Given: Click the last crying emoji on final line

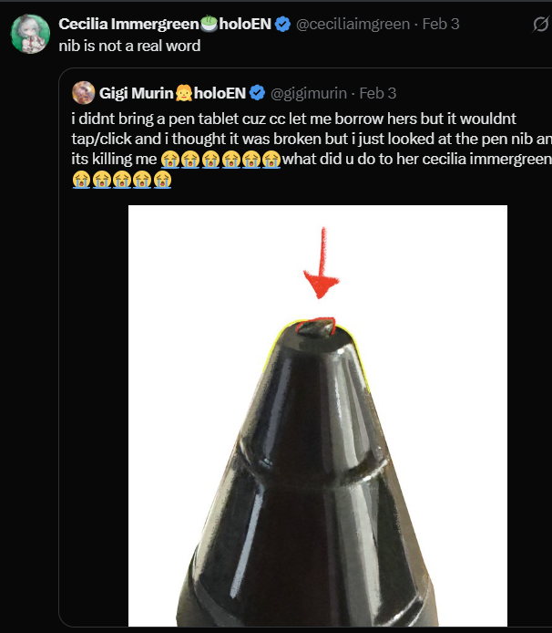Looking at the screenshot, I should [x=162, y=180].
